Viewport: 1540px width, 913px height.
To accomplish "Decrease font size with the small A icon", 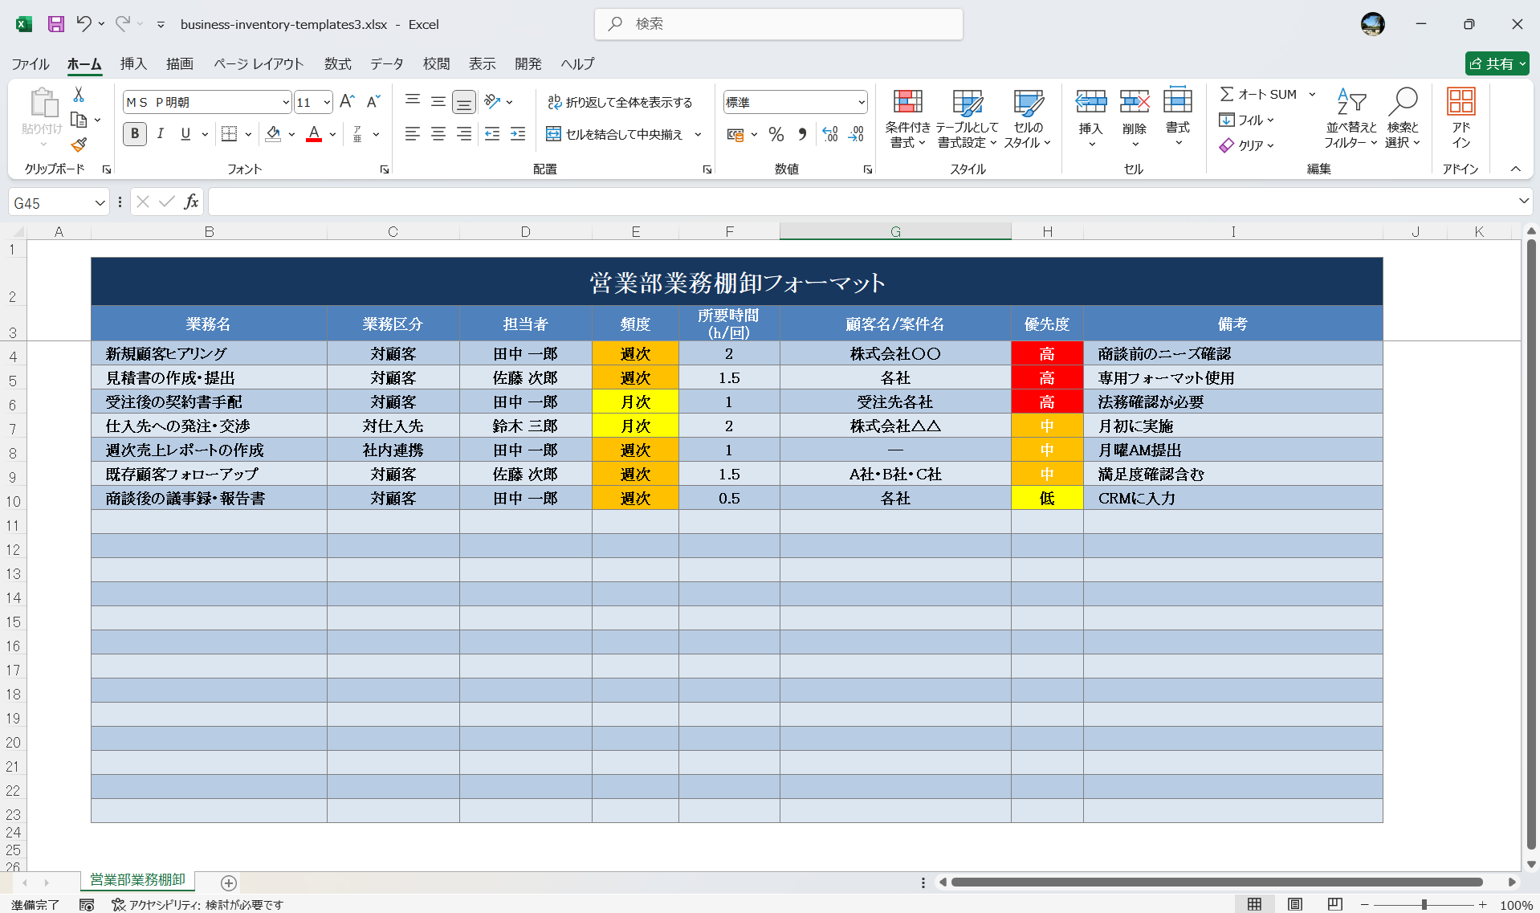I will pyautogui.click(x=373, y=101).
